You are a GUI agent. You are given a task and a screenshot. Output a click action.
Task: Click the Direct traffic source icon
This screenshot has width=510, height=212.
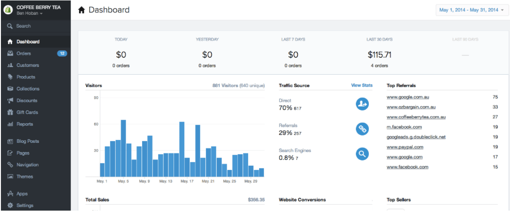[362, 104]
